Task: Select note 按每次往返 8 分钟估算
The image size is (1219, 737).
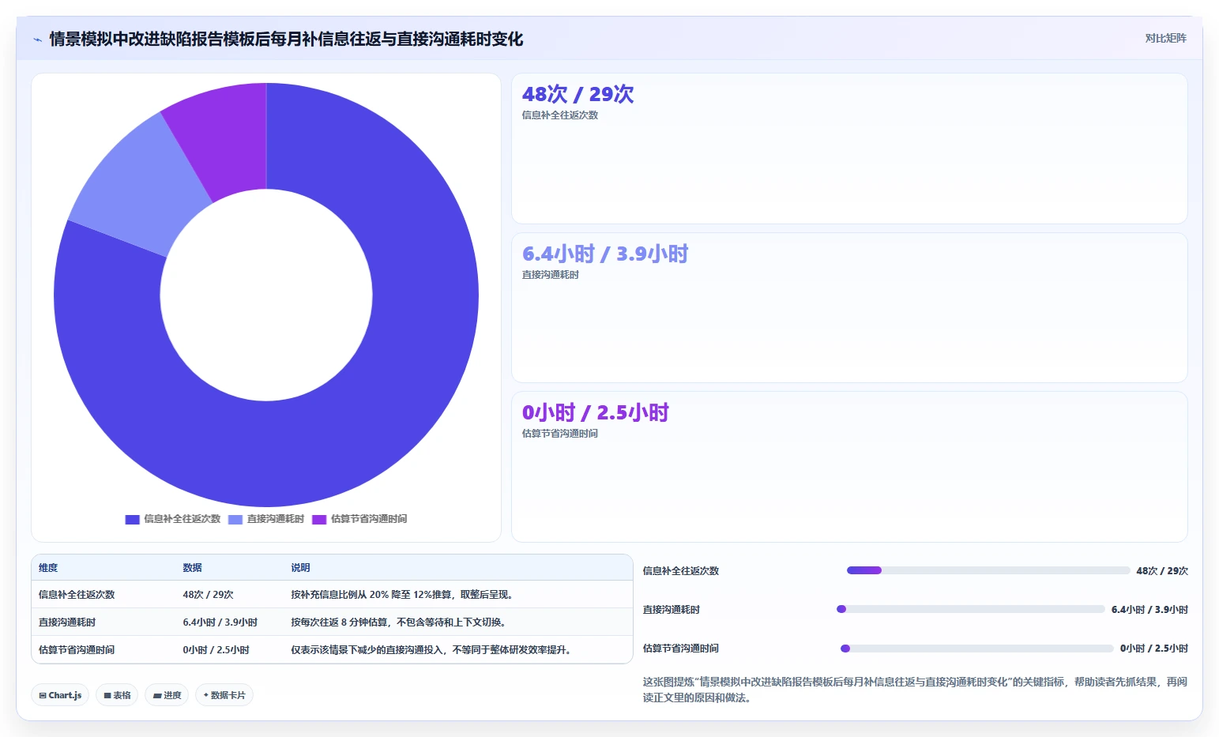Action: (x=398, y=622)
